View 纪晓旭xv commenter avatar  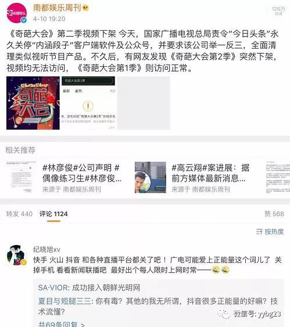click(16, 255)
